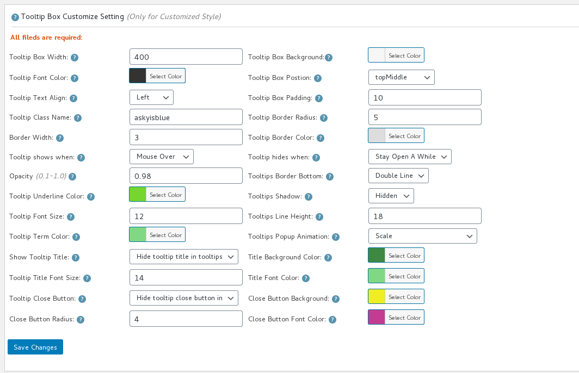
Task: Click help icon beside Tooltip Box Padding
Action: (x=319, y=98)
